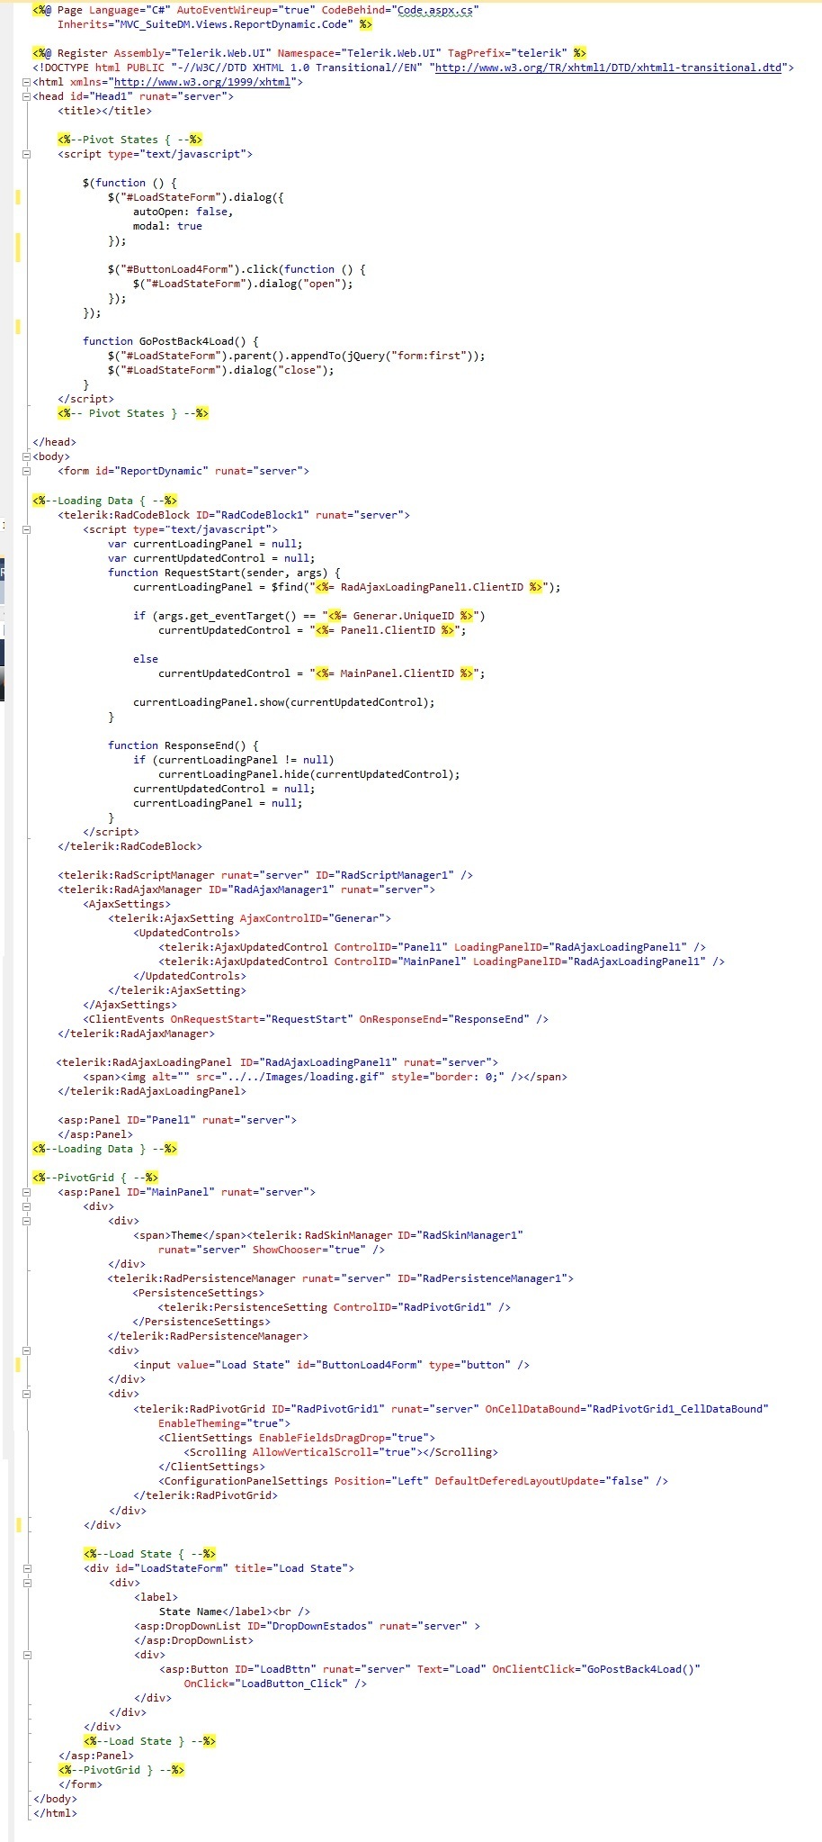Click the <%--Load State { --%> opening comment
The height and width of the screenshot is (1842, 822).
click(149, 1554)
